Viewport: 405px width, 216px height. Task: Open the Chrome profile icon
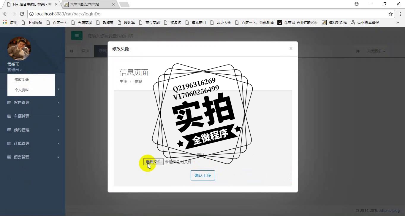click(x=357, y=4)
